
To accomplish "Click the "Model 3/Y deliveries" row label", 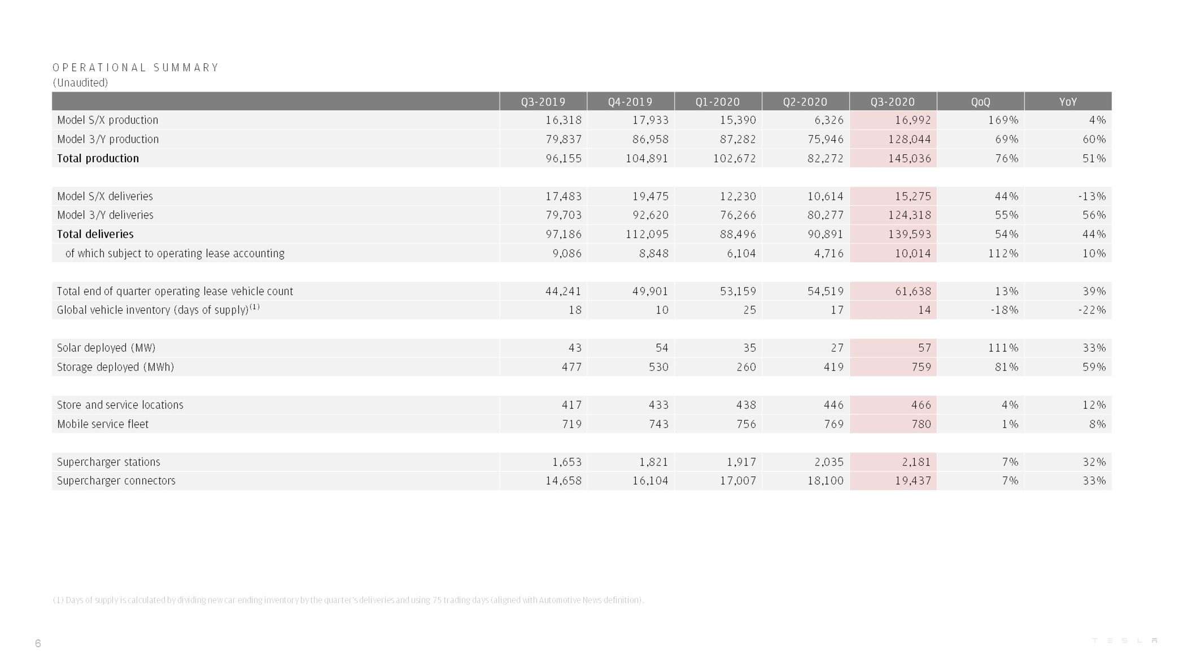I will [105, 215].
